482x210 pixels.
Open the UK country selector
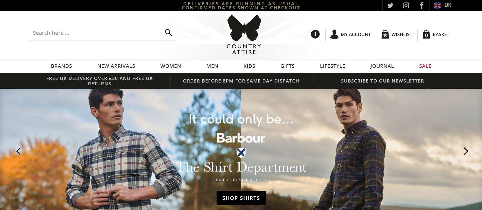[x=443, y=5]
